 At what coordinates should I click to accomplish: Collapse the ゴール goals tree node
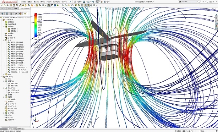(4, 40)
